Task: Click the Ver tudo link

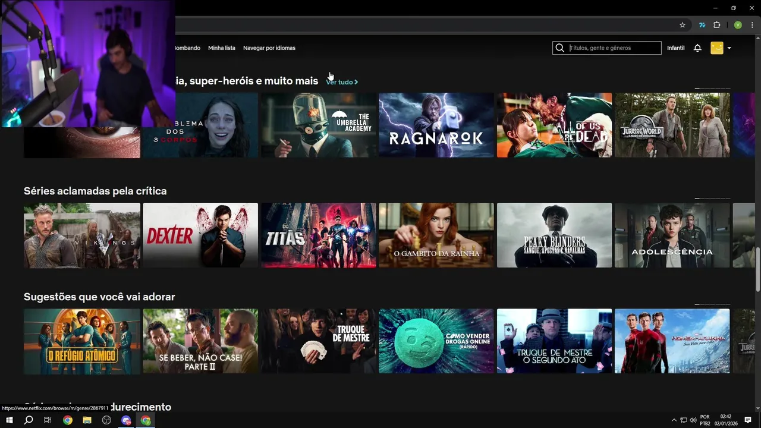Action: click(342, 82)
